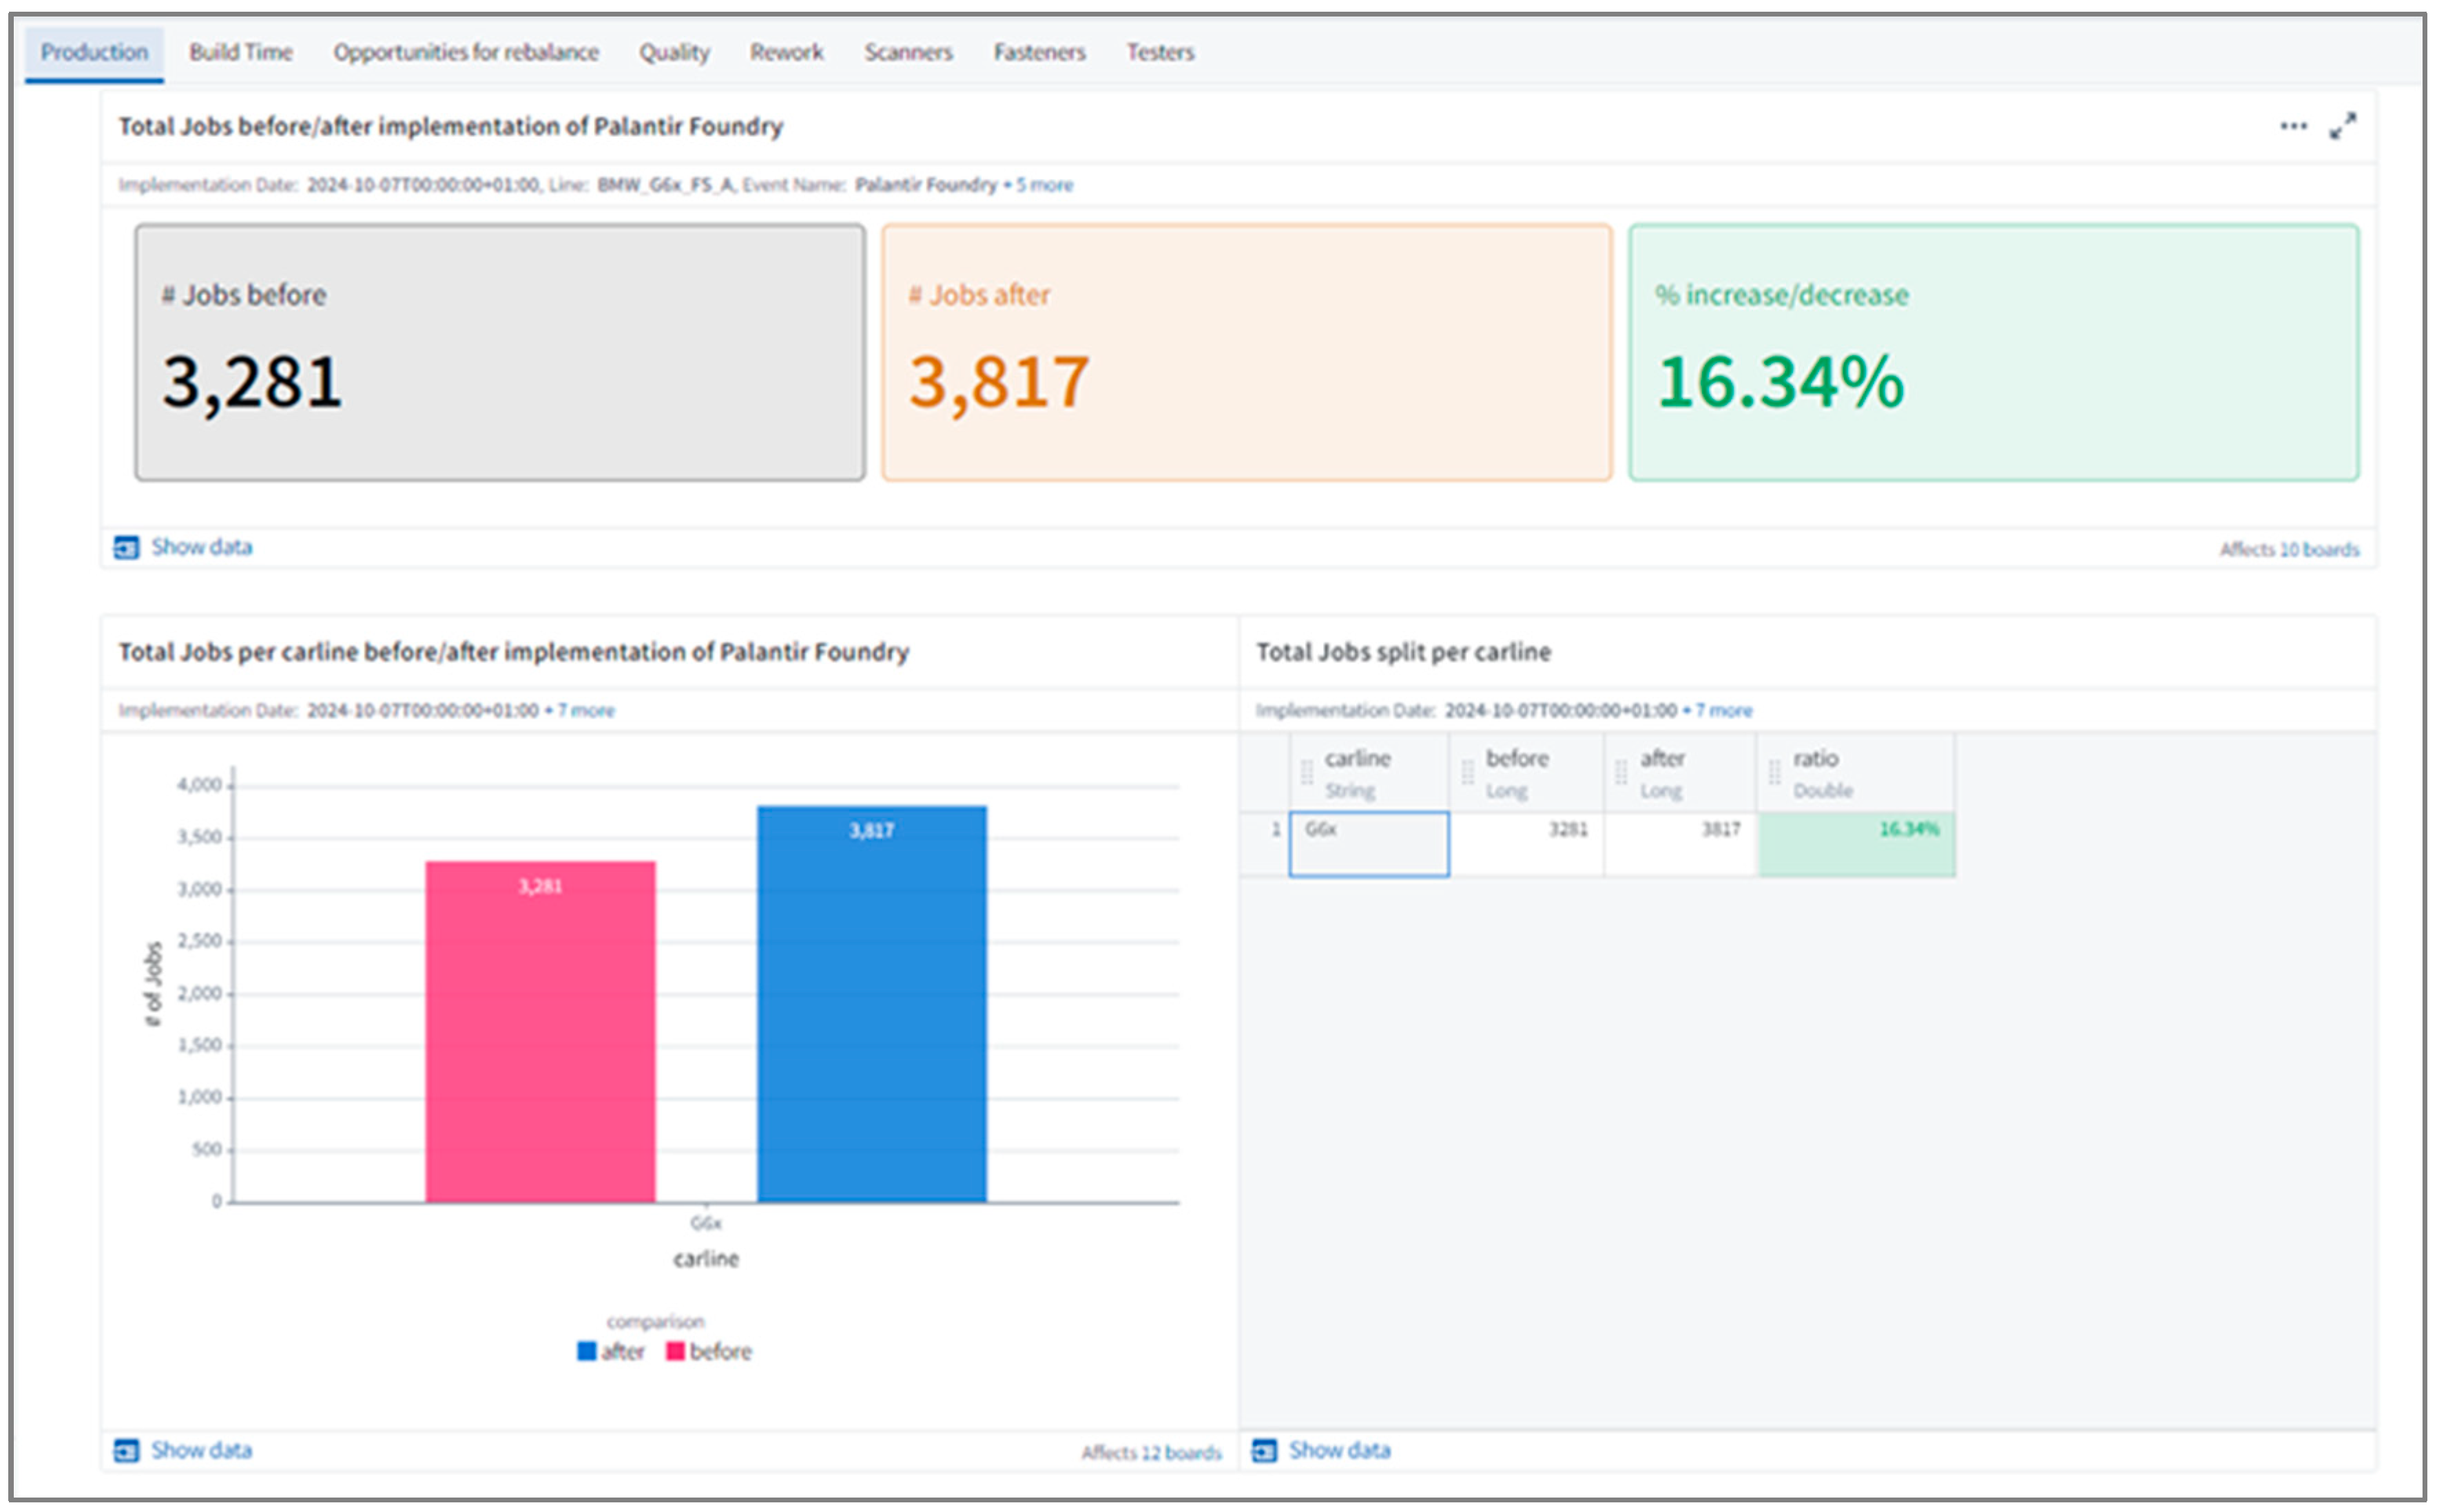Expand '+ 7 more' parameters above carline table
This screenshot has height=1512, width=2437.
[1718, 711]
